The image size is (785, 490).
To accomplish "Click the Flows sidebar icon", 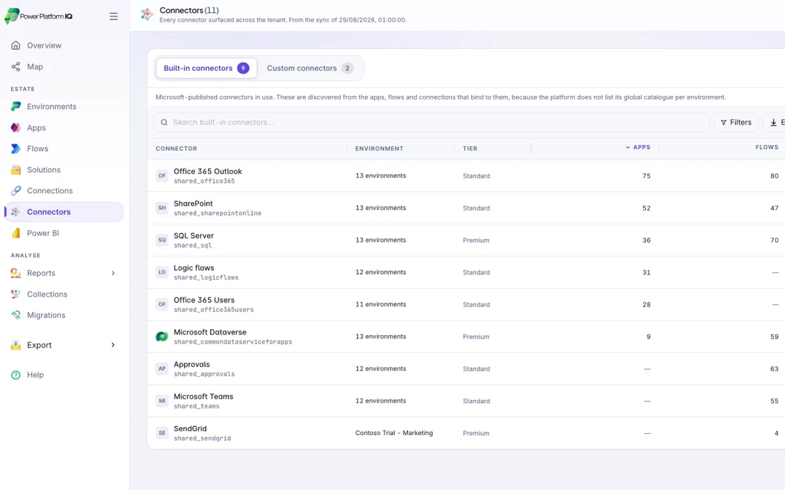I will (x=16, y=149).
